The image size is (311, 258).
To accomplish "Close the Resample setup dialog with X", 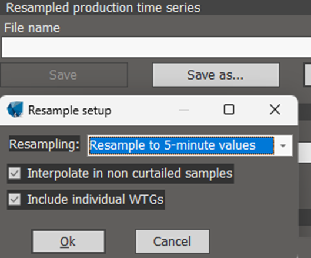I will pos(275,110).
